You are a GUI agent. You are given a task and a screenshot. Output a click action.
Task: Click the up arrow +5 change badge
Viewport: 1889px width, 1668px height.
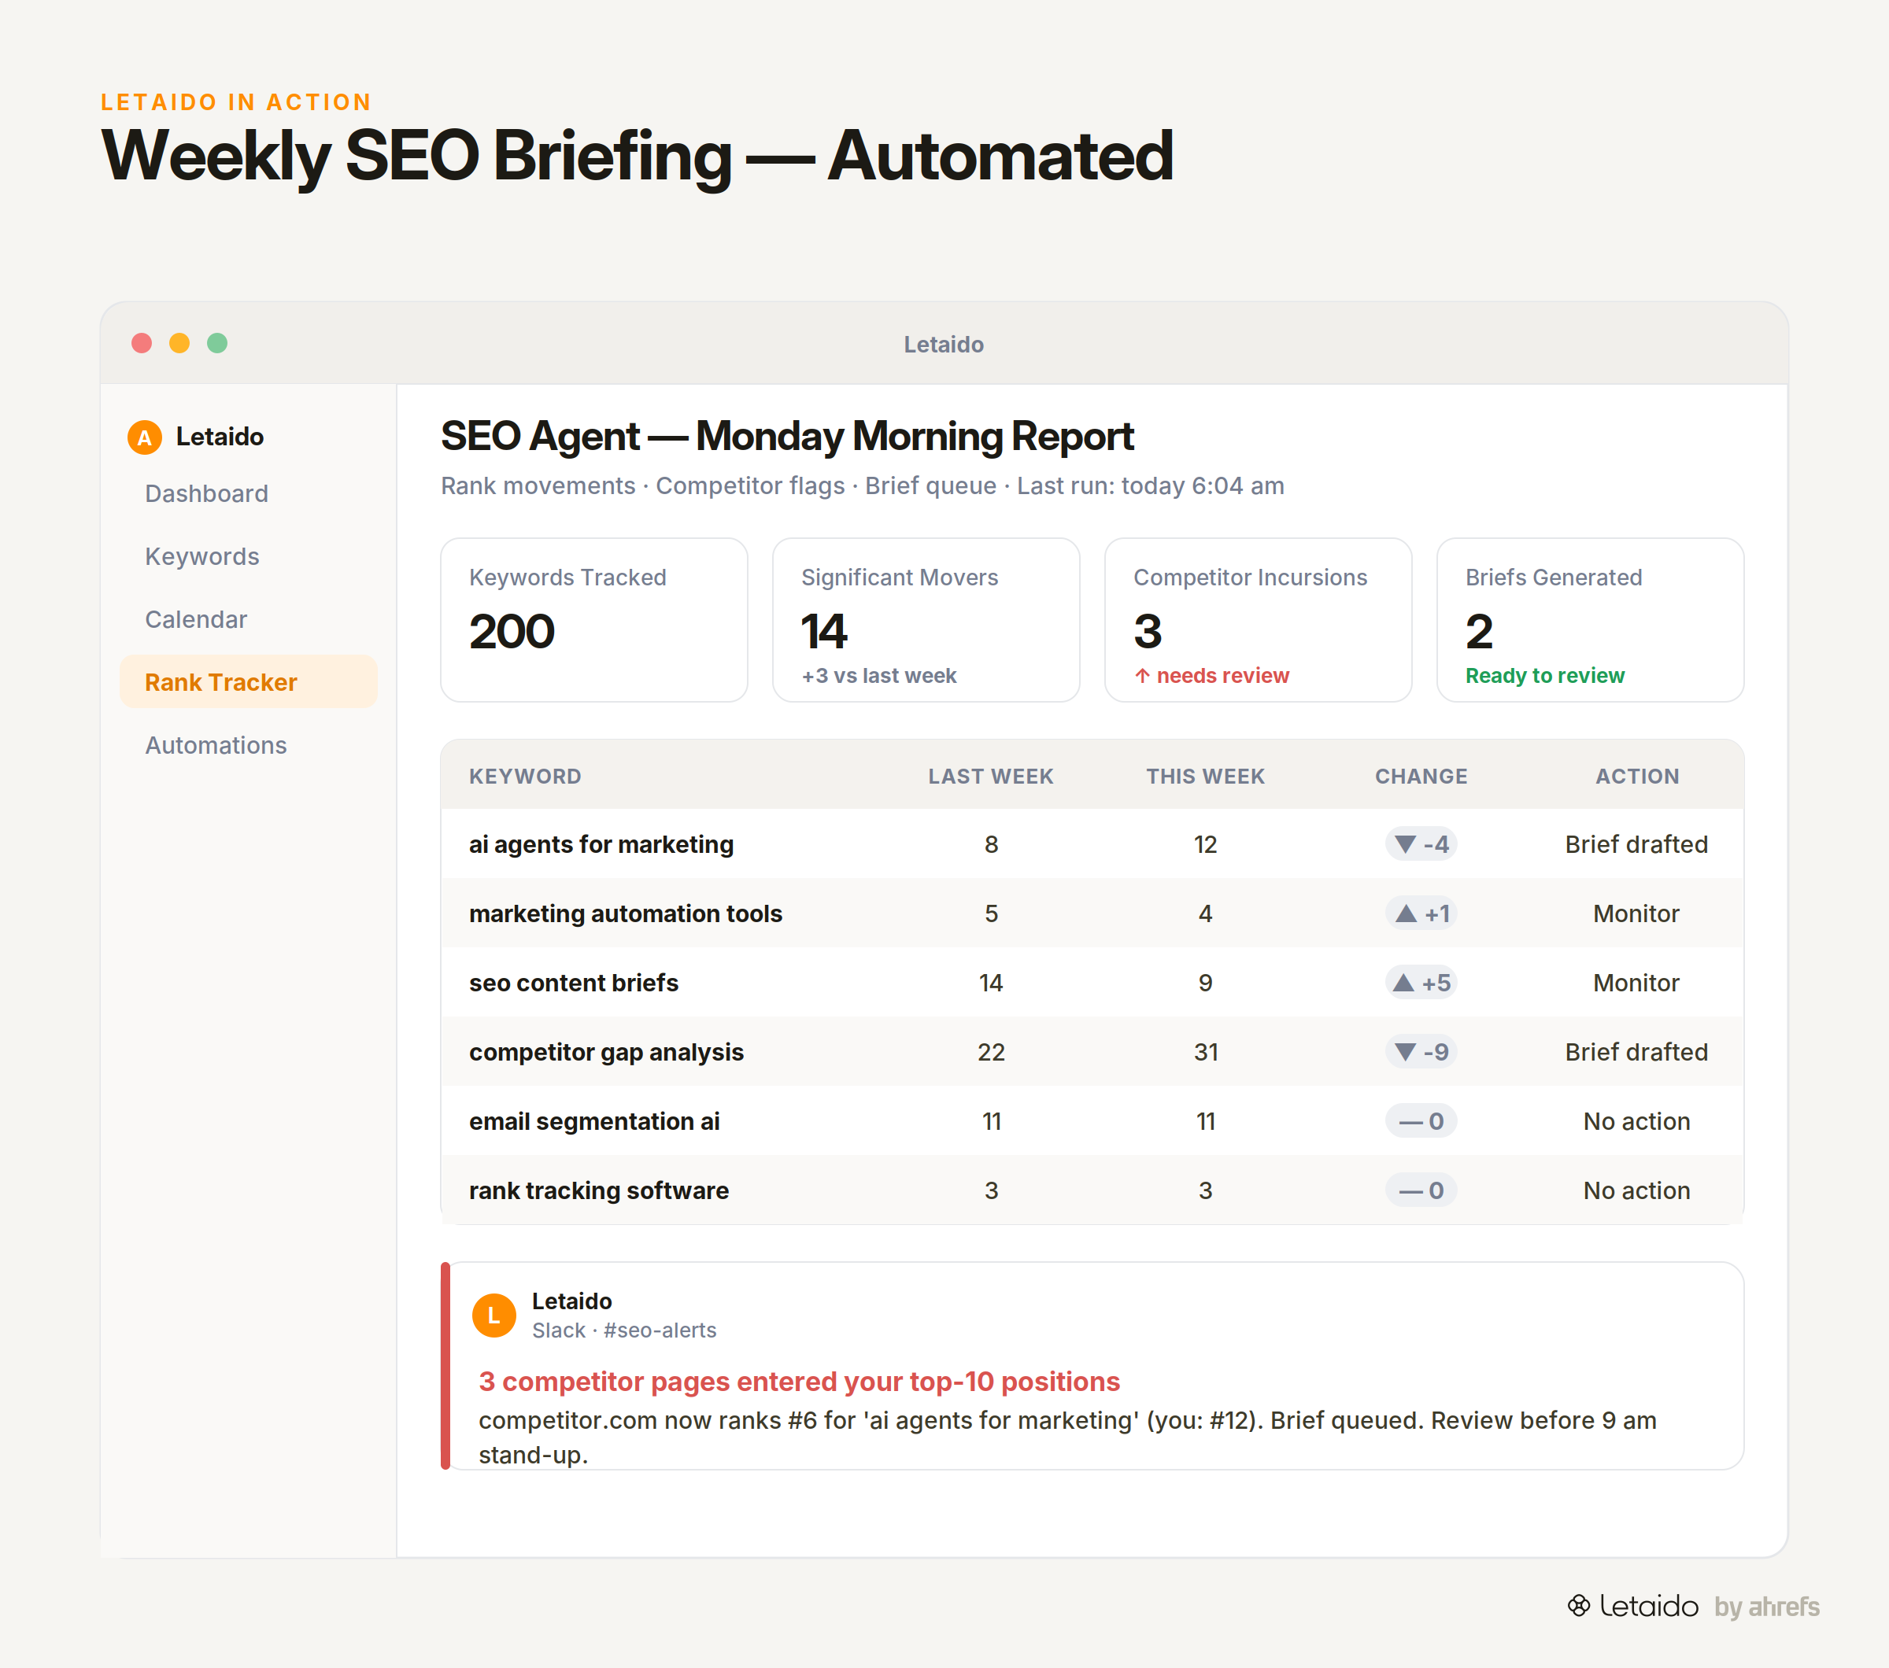tap(1421, 983)
